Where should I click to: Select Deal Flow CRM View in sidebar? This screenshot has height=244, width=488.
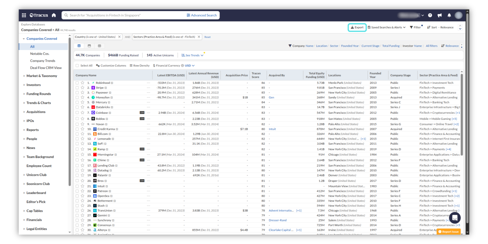46,68
